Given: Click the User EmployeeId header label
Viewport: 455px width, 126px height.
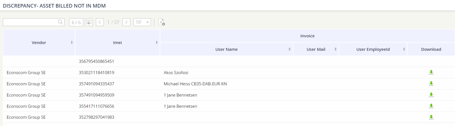Looking at the screenshot, I should (x=373, y=49).
